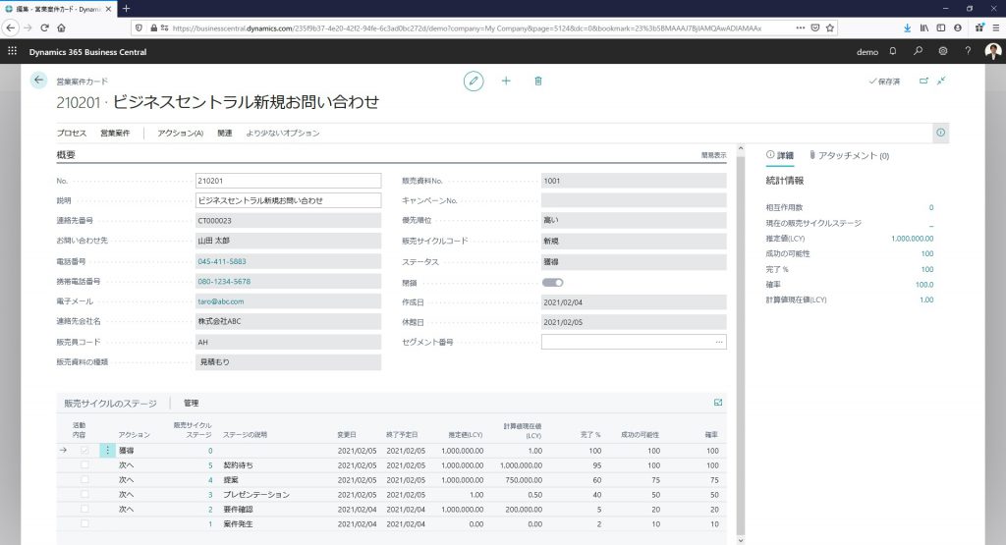Open the プロセス menu

(x=72, y=133)
